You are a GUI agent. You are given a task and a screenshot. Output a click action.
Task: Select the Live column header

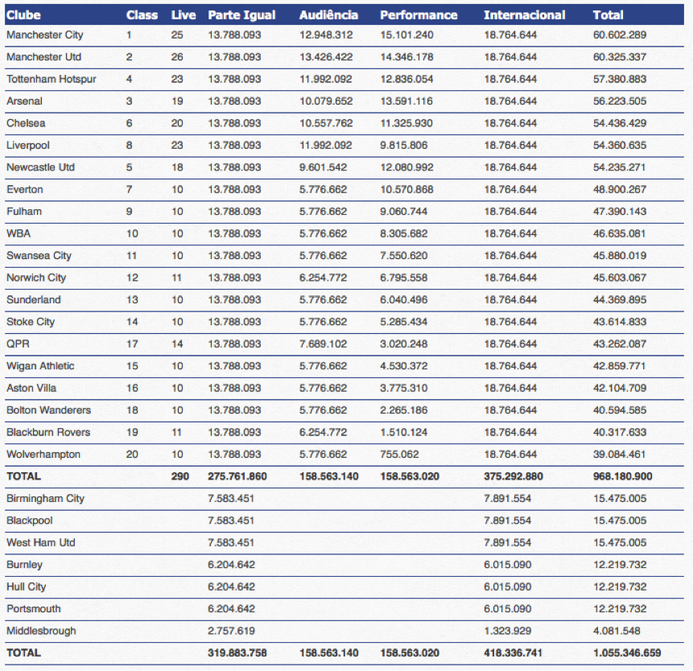pyautogui.click(x=183, y=14)
